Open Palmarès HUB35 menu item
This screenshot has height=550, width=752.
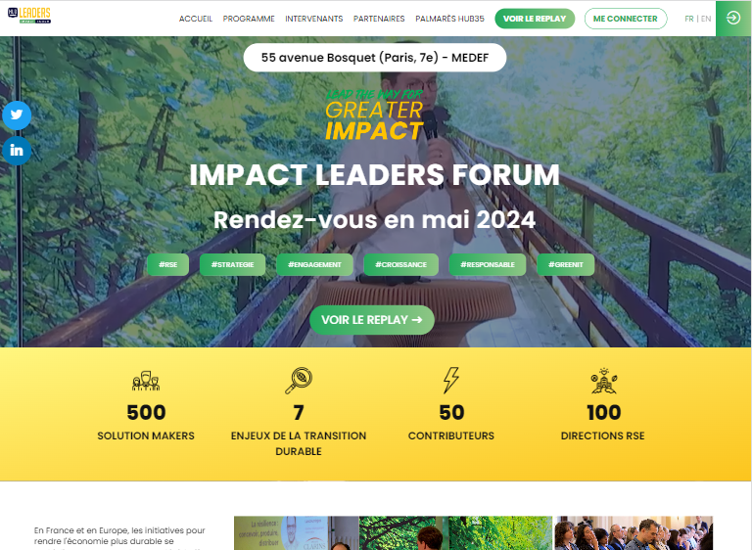tap(449, 19)
